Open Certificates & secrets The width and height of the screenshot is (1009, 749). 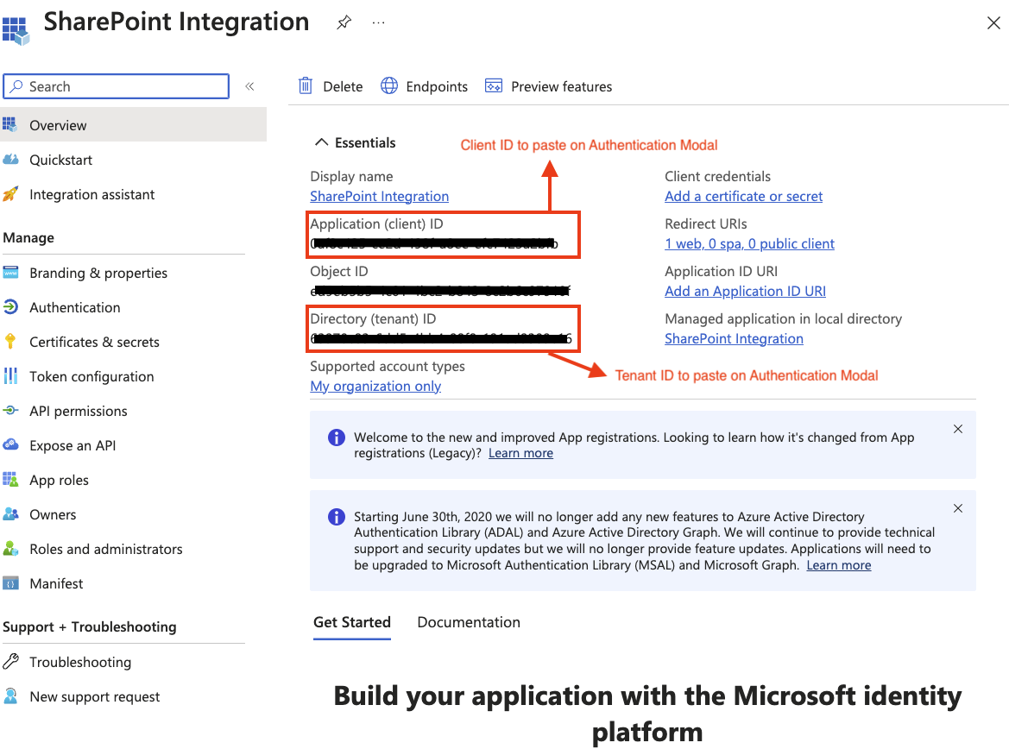(95, 342)
